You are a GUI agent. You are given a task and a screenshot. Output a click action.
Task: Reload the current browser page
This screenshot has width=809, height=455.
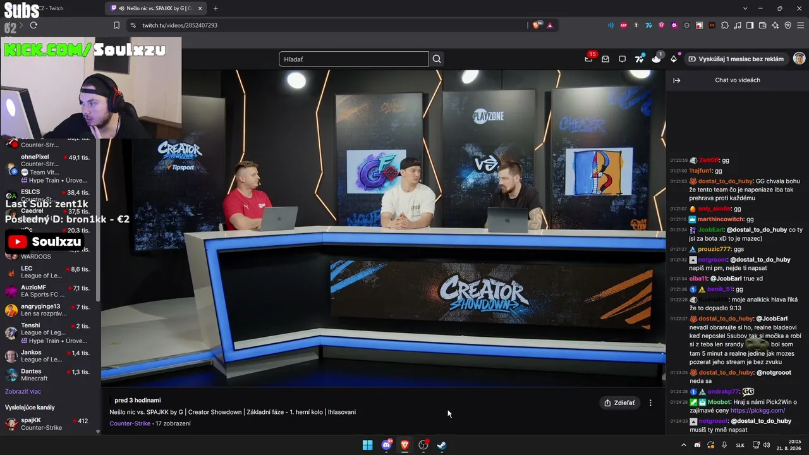click(33, 25)
